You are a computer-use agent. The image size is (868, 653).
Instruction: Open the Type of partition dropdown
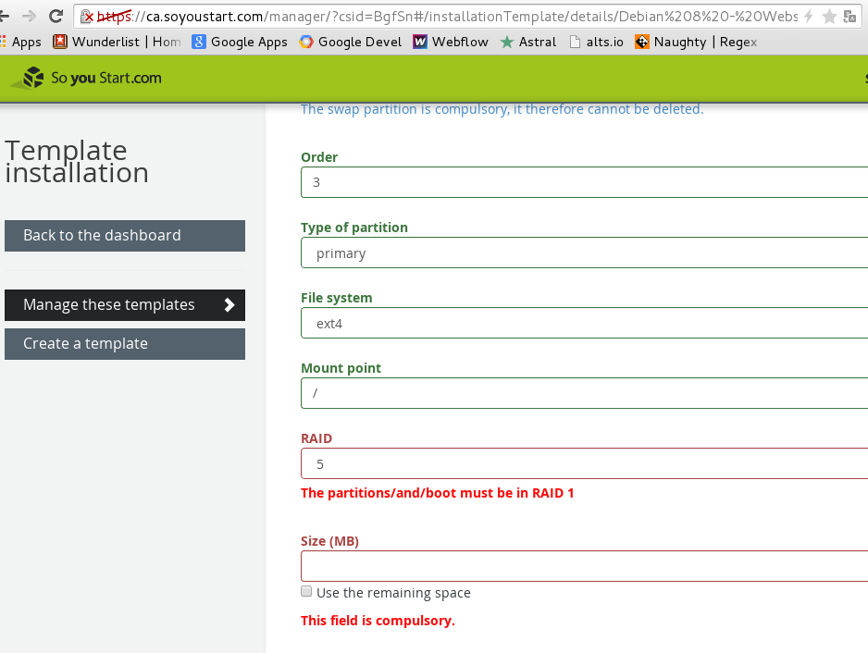coord(584,253)
